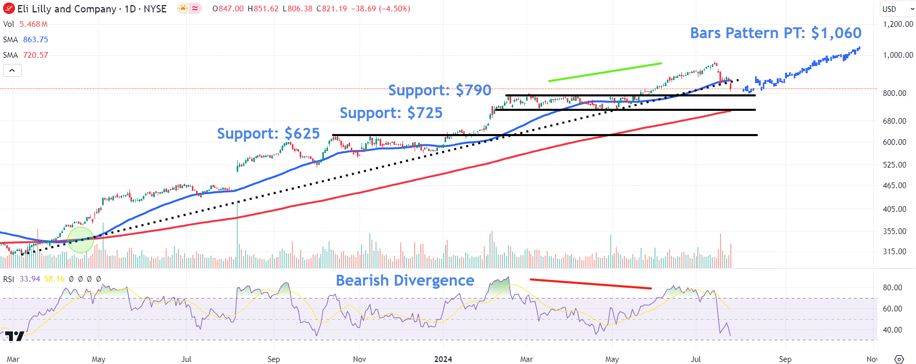Click the TradingView logo watermark
The height and width of the screenshot is (364, 916).
14,337
